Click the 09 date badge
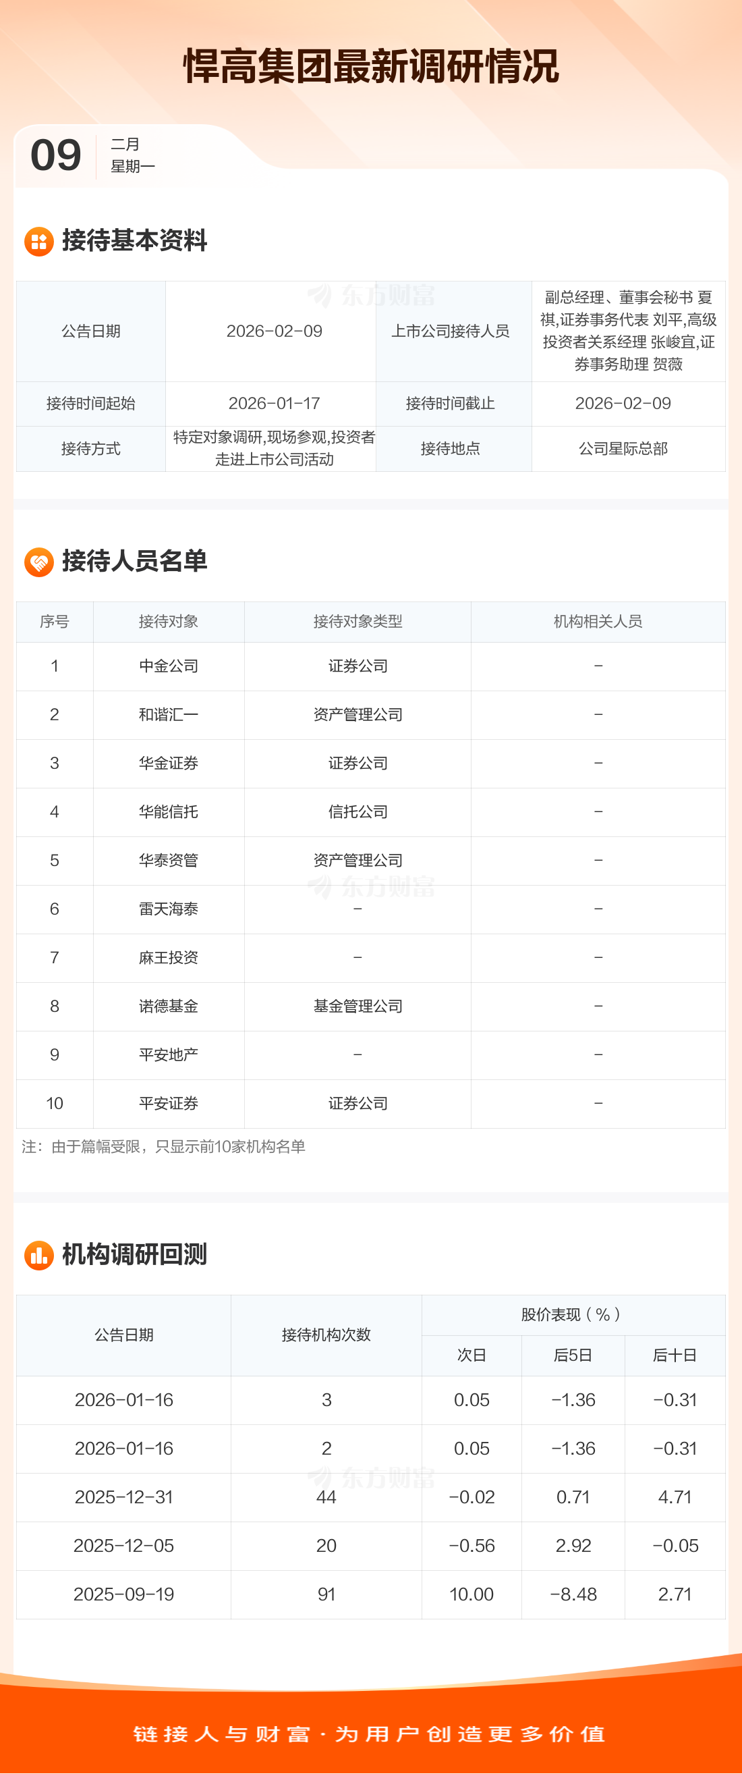Screen dimensions: 742x1774 56,155
